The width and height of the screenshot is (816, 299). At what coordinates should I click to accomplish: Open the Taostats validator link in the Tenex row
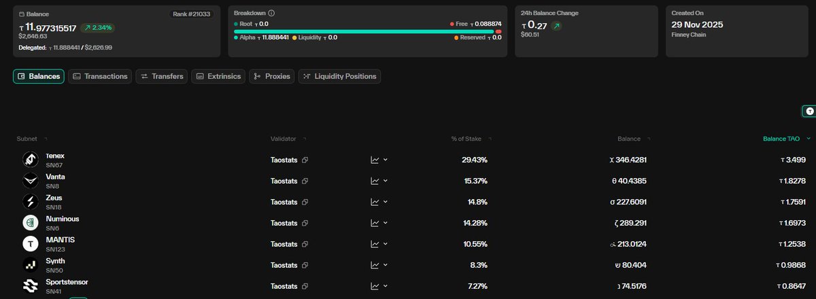click(x=284, y=160)
